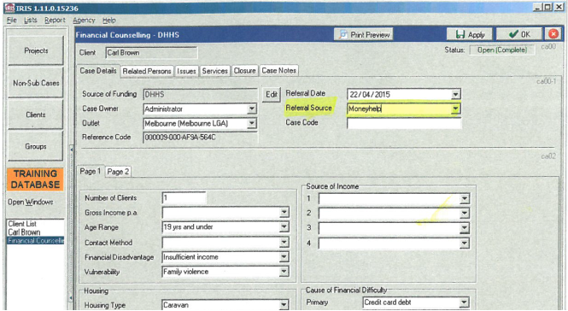
Task: Expand the Age Range dropdown arrow
Action: (284, 227)
